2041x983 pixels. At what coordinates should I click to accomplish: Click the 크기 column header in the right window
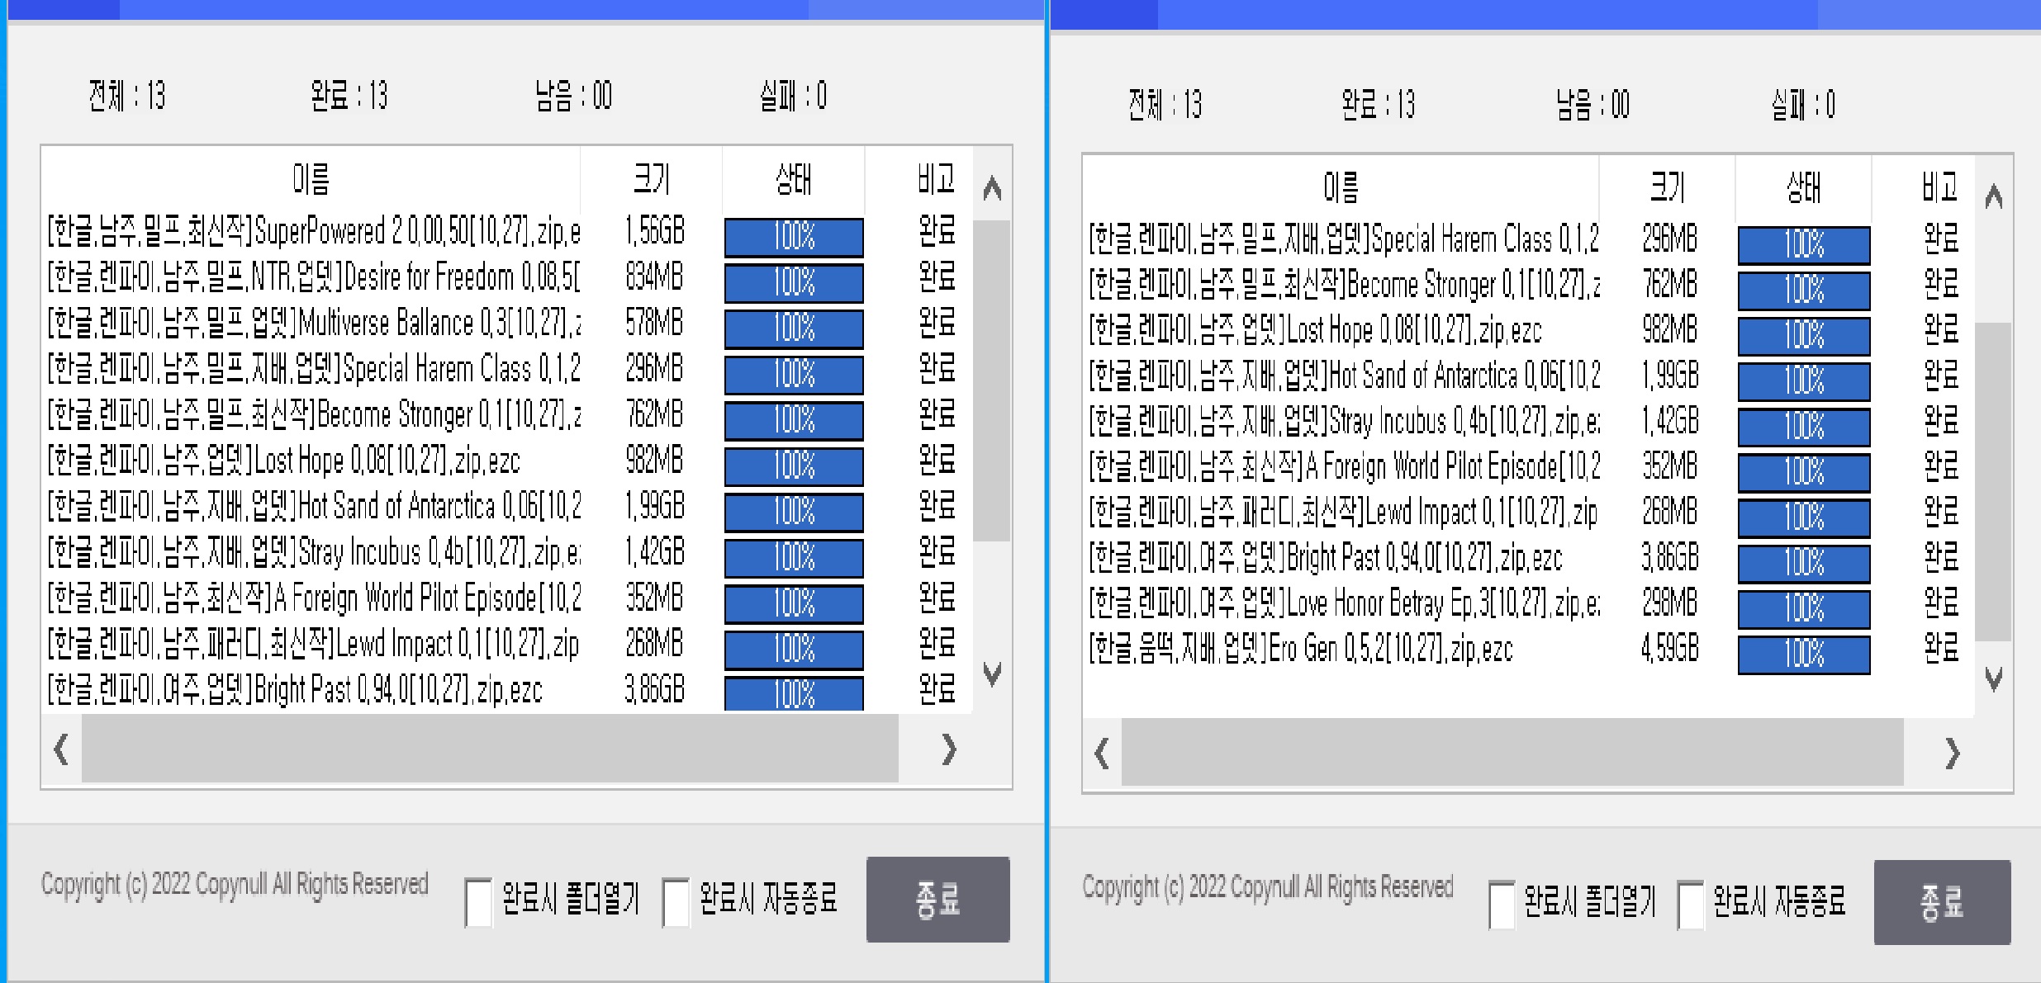pyautogui.click(x=1668, y=188)
